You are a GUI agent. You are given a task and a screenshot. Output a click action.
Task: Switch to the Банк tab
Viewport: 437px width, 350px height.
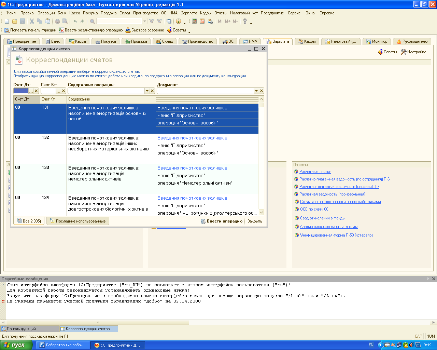coord(53,41)
